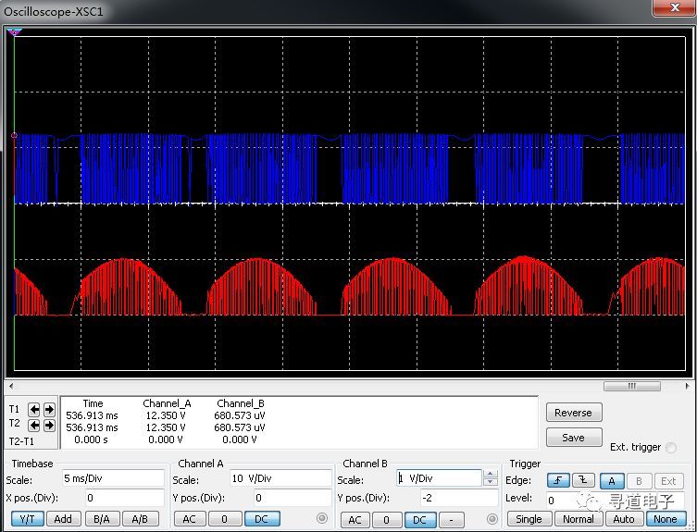Click the T1 cursor left arrow
Image resolution: width=697 pixels, height=532 pixels.
[x=33, y=409]
